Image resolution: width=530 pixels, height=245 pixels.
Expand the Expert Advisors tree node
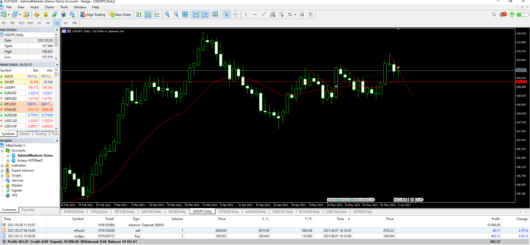click(2, 170)
